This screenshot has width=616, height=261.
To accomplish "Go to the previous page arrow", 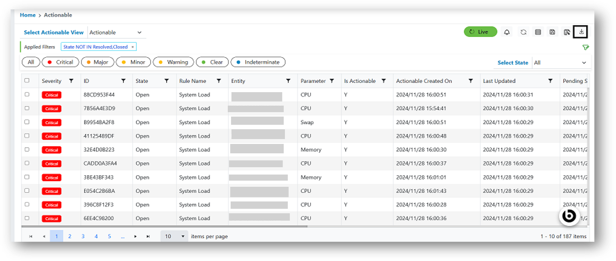I will pyautogui.click(x=44, y=236).
